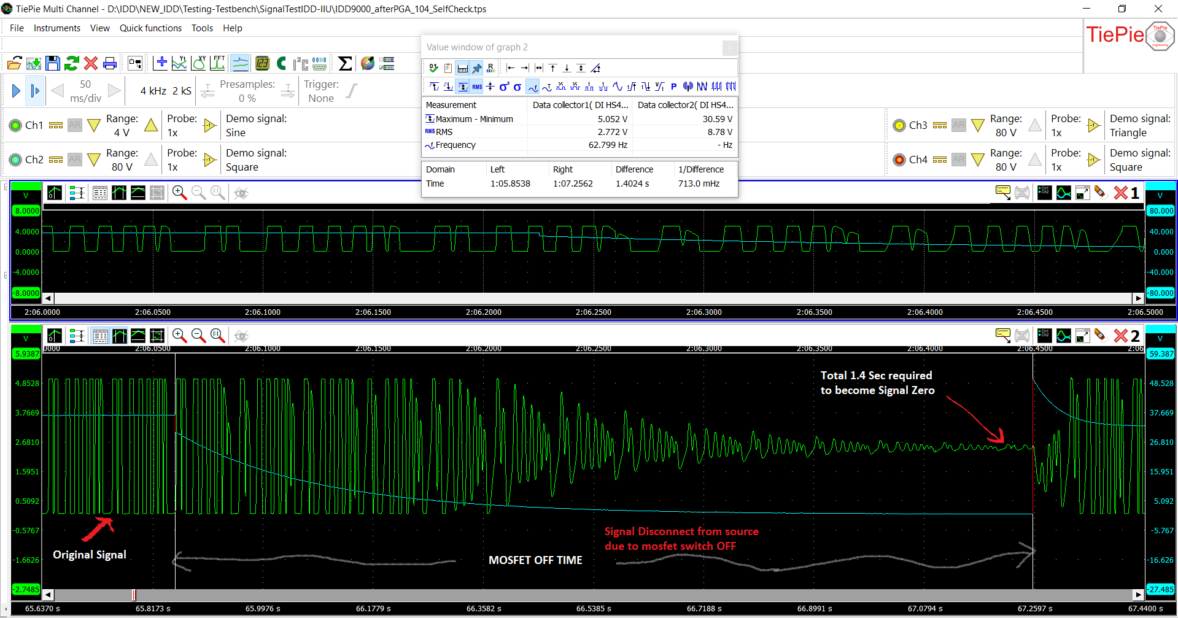Click the green refresh arrows icon

click(72, 63)
